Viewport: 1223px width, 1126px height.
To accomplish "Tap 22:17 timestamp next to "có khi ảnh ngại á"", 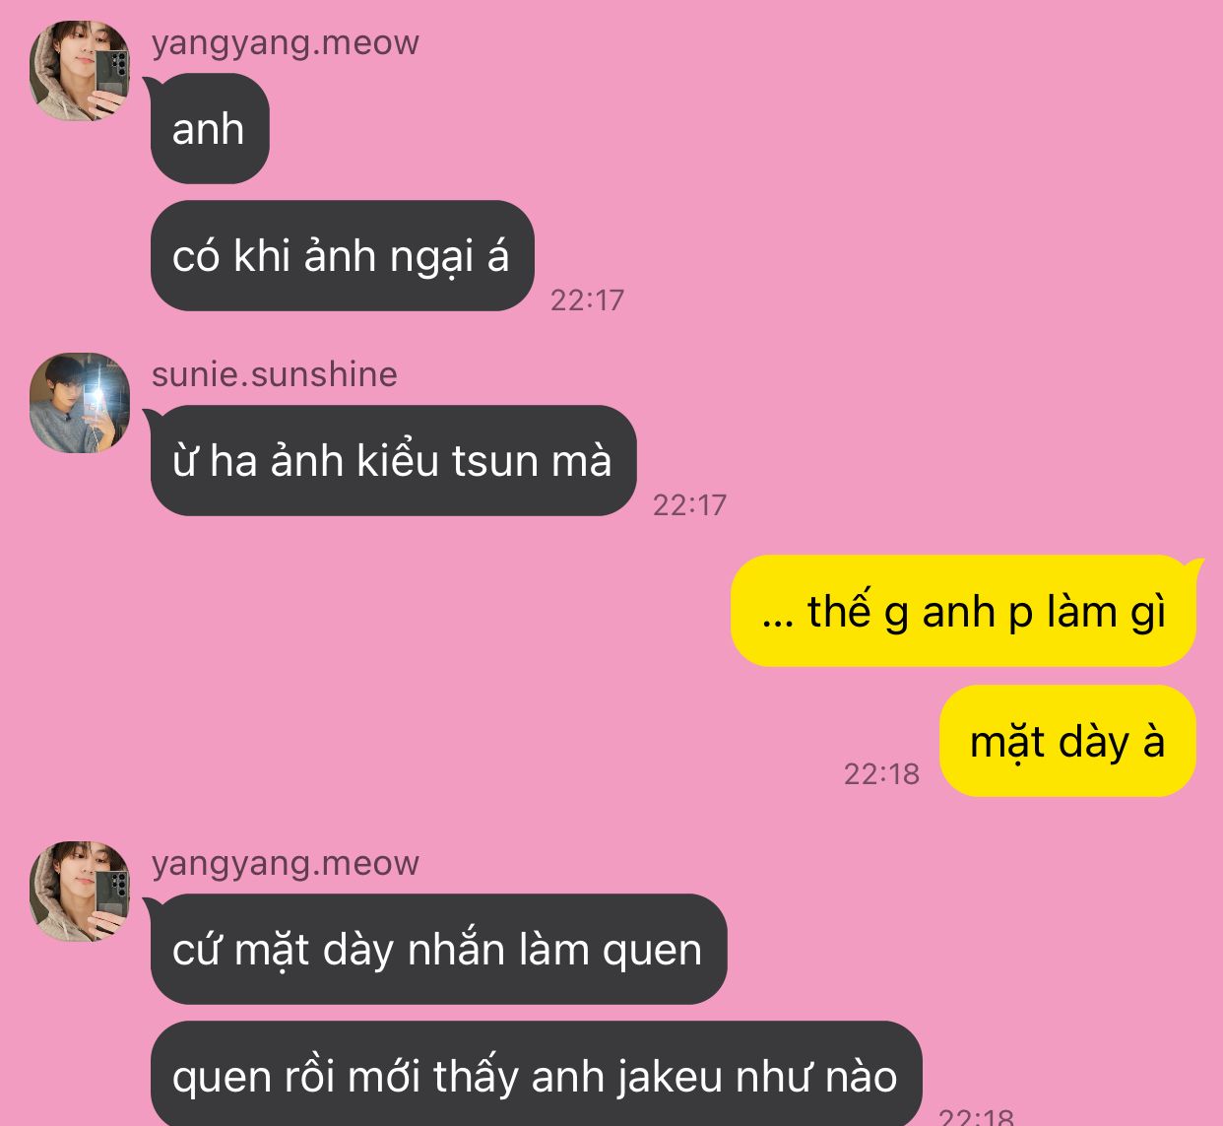I will click(x=588, y=299).
